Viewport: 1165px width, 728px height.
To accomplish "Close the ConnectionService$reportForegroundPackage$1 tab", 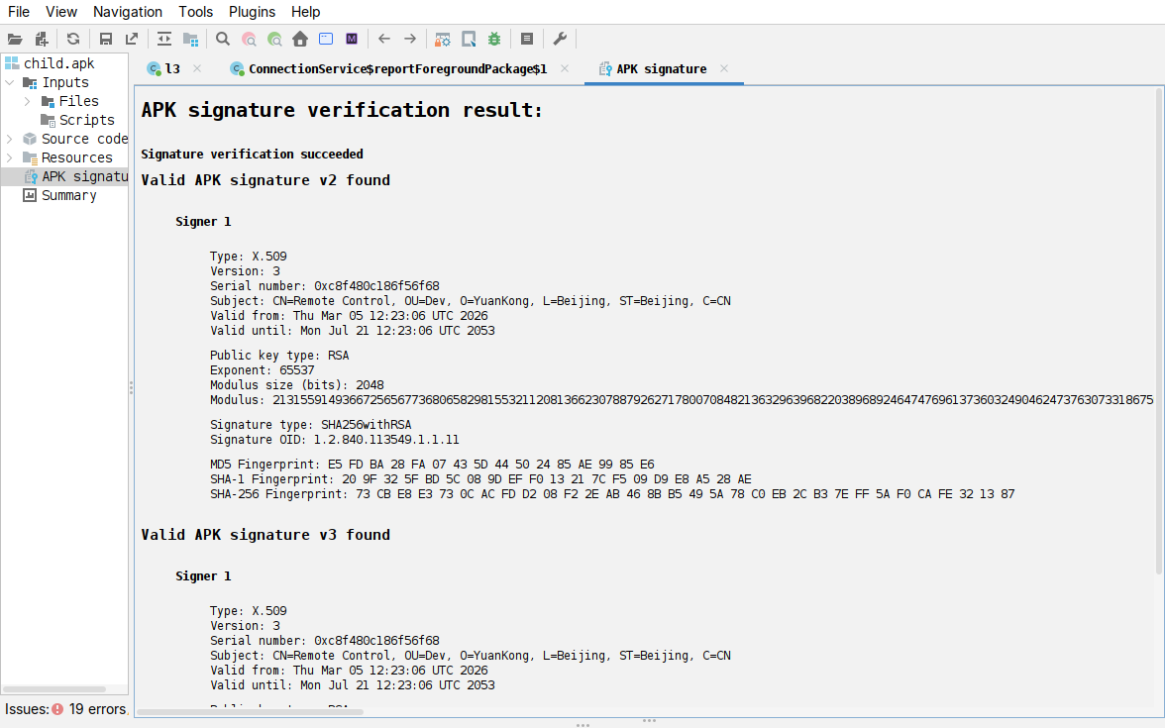I will click(565, 68).
